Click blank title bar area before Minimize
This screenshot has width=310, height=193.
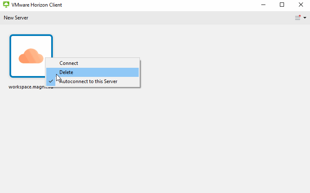point(165,5)
